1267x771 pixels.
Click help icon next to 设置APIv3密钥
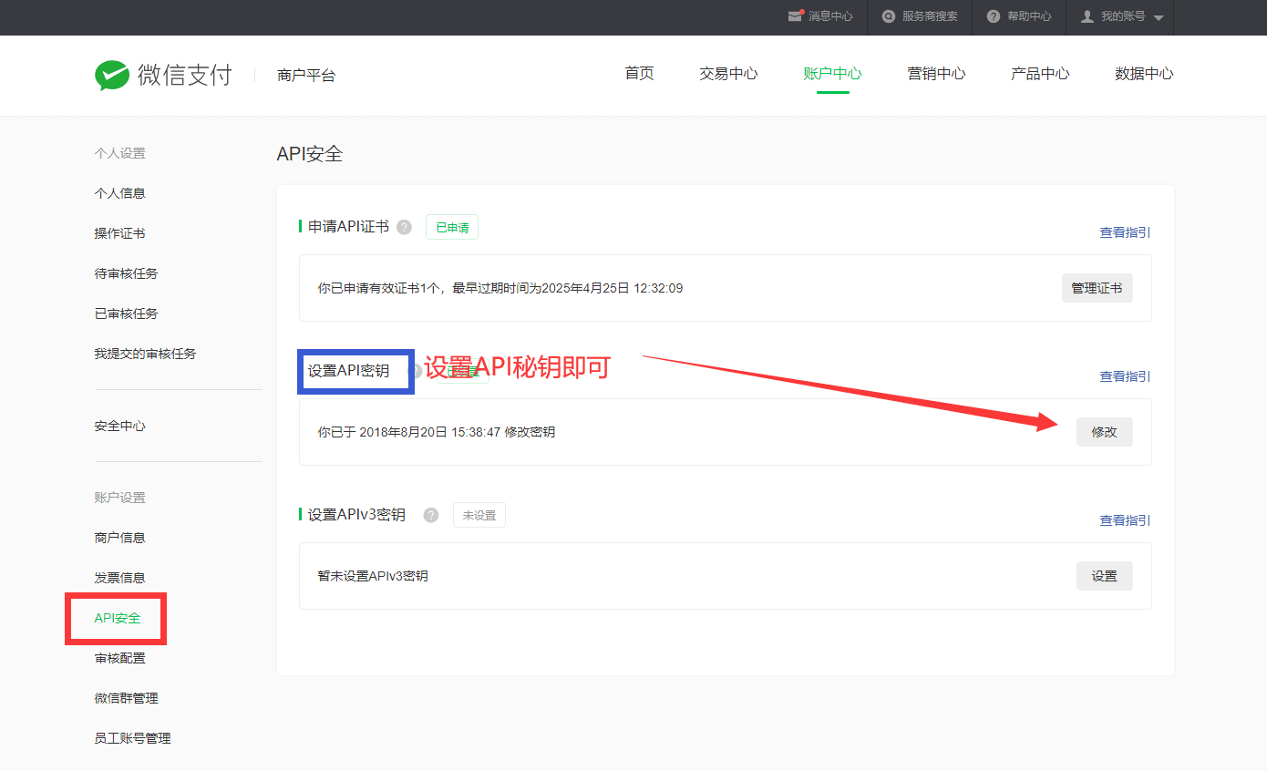431,515
